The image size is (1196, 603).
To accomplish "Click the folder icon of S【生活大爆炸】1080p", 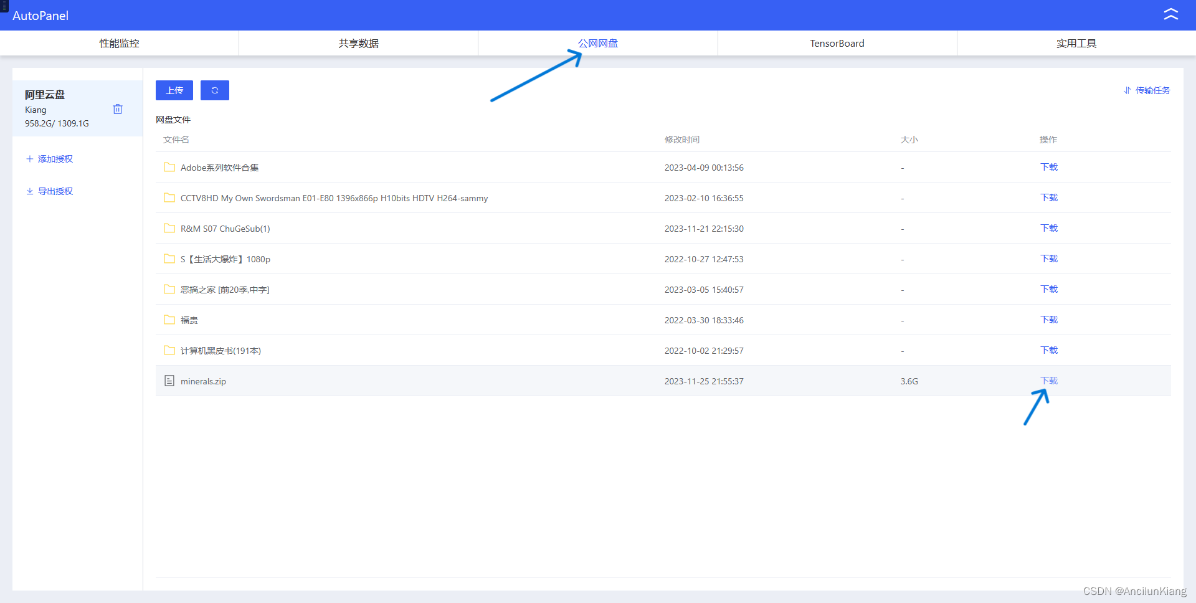I will [169, 259].
